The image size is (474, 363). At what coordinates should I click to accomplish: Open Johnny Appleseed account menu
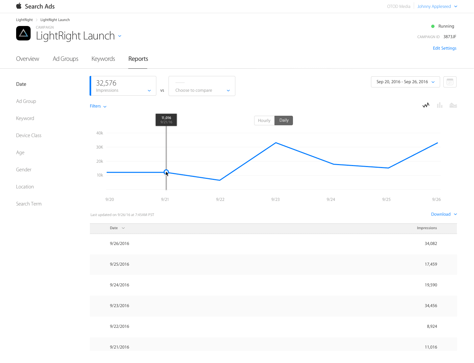(437, 6)
